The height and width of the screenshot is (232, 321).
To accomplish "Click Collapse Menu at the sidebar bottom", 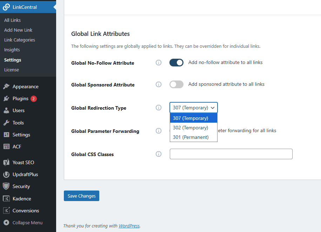I will click(27, 223).
